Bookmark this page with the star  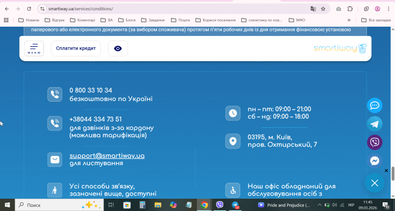323,9
